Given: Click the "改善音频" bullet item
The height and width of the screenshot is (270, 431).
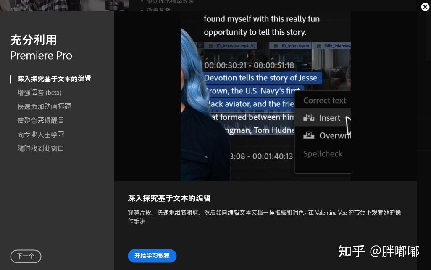Looking at the screenshot, I should coord(159,10).
